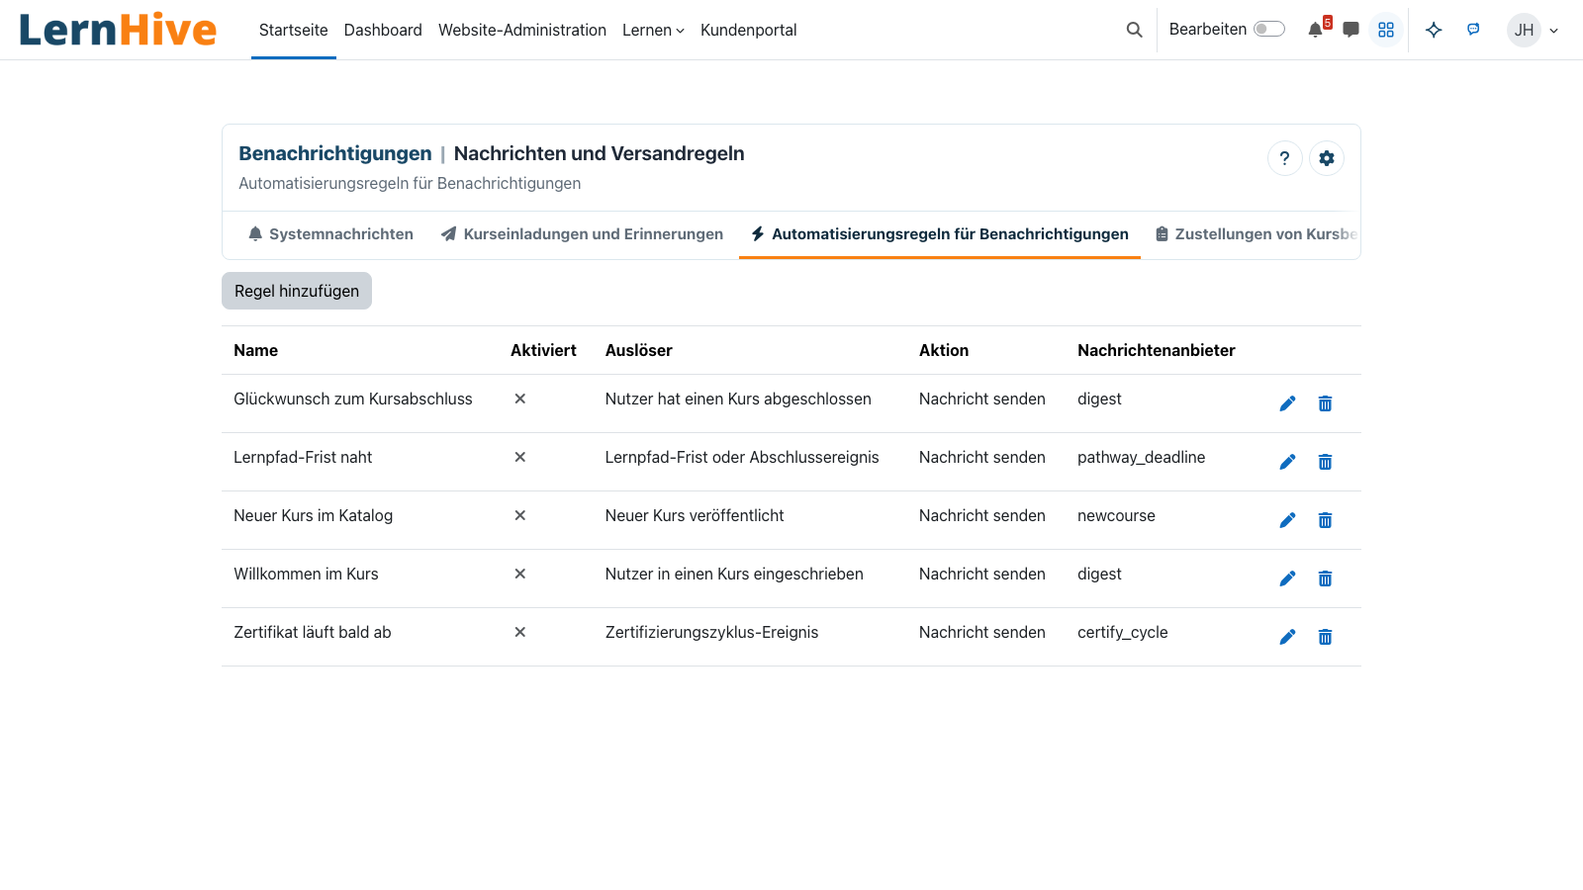Click the pathway_deadline provider cell
Screen dimensions: 1583x890
click(x=1142, y=457)
